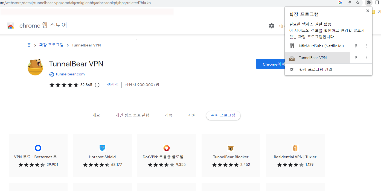Go to chrome 웹 스토어 home title
The image size is (381, 191).
(x=43, y=26)
